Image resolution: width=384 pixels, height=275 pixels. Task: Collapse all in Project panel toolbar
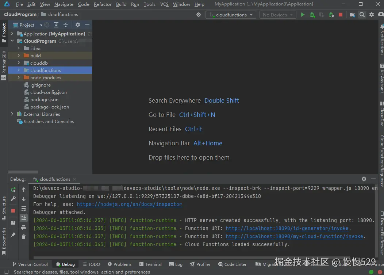pos(66,25)
